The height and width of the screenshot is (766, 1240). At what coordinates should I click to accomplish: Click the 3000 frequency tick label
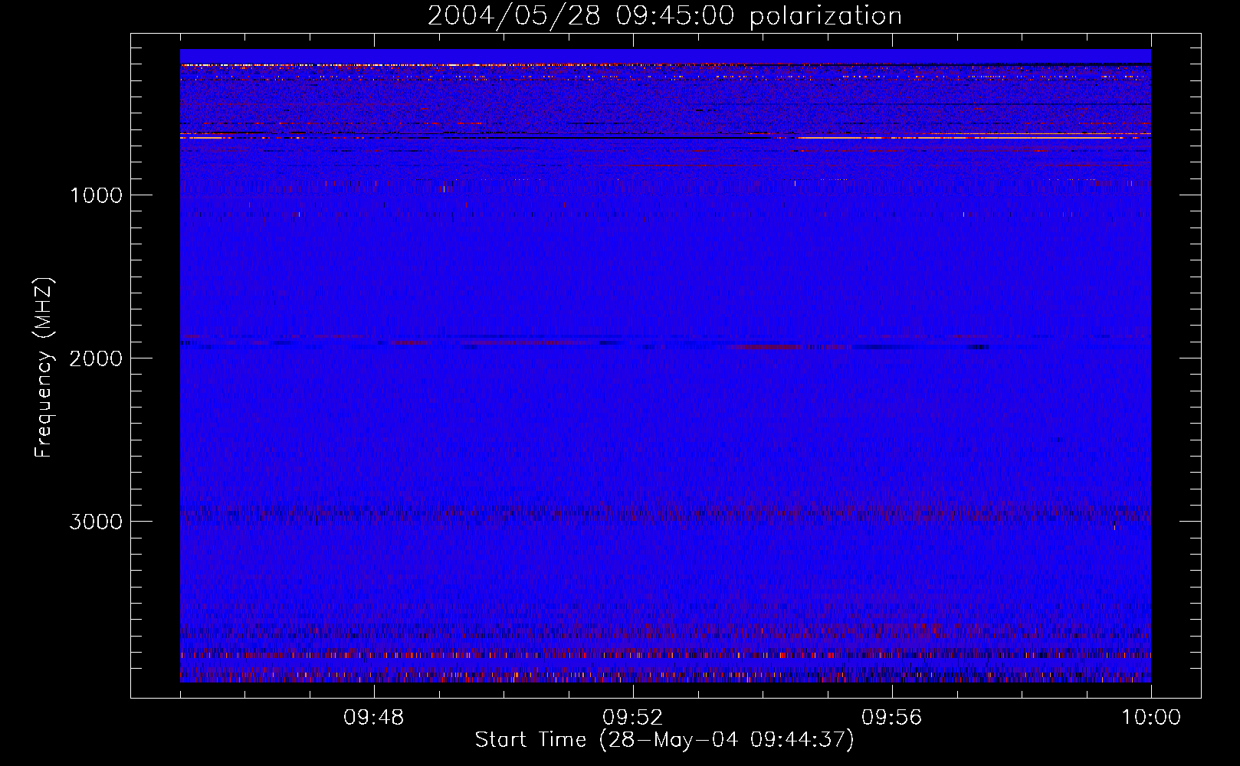coord(97,522)
